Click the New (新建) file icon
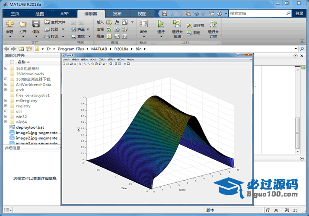Viewport: 309px width, 216px height. coord(10,24)
